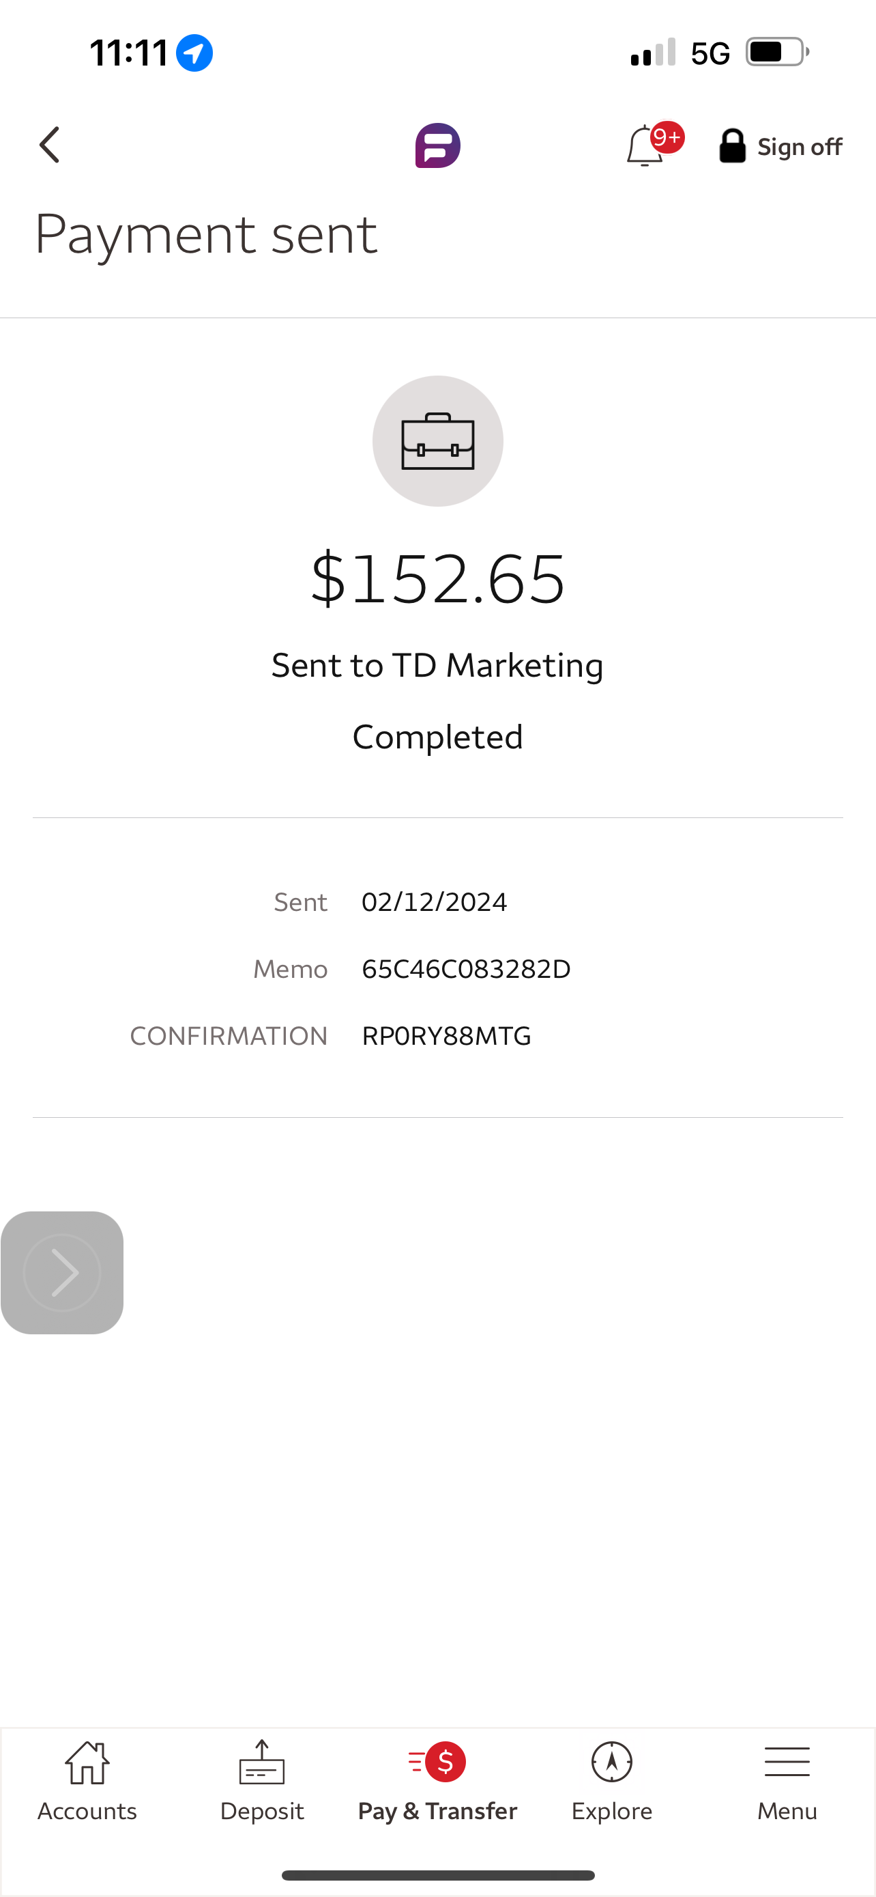The width and height of the screenshot is (876, 1897).
Task: Tap the memo value 65C46C083282D
Action: tap(467, 969)
